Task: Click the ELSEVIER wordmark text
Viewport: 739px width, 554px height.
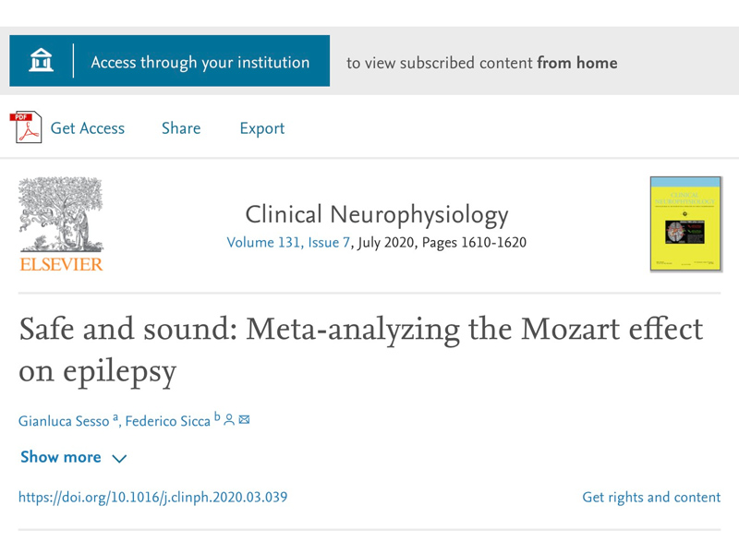Action: 61,266
